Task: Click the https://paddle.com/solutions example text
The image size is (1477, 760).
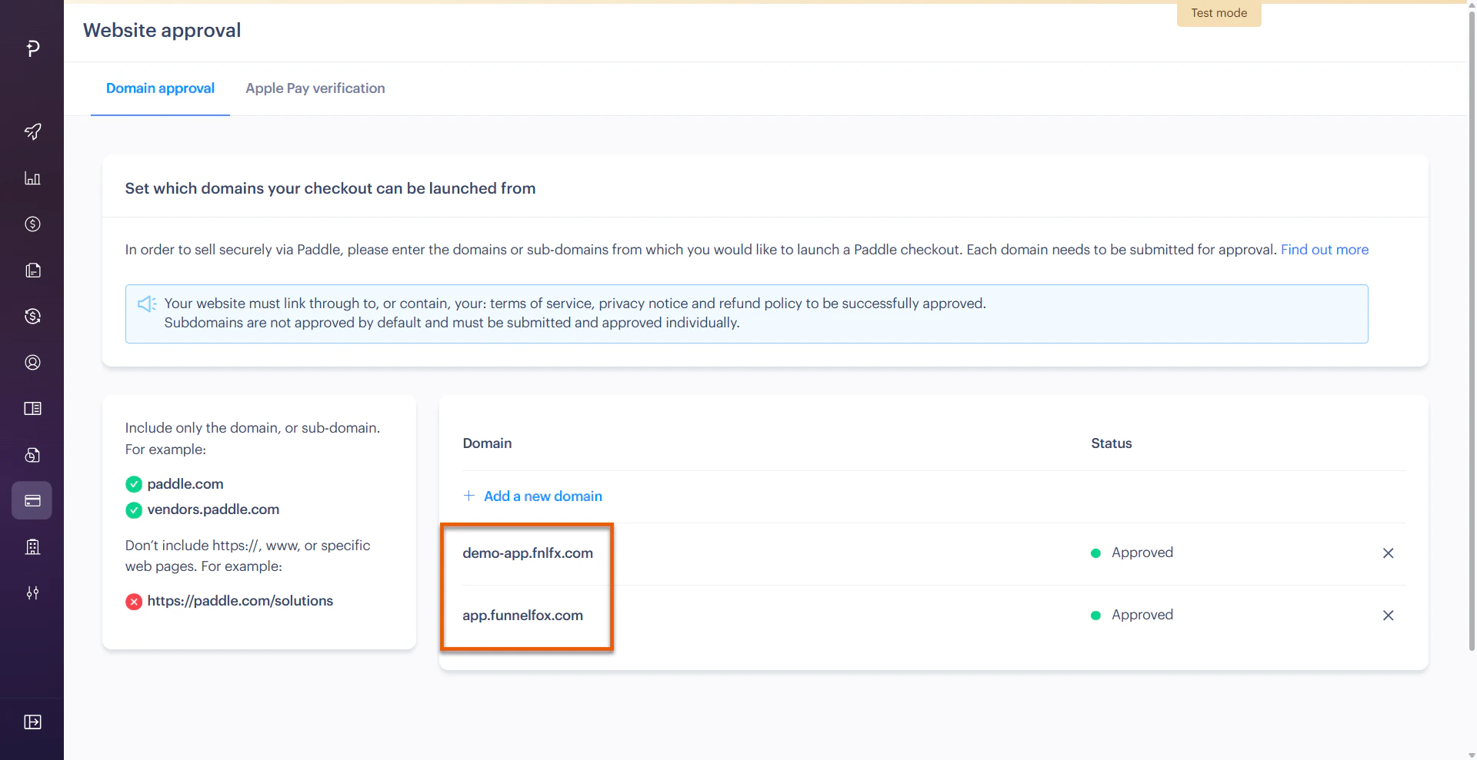Action: click(x=240, y=601)
